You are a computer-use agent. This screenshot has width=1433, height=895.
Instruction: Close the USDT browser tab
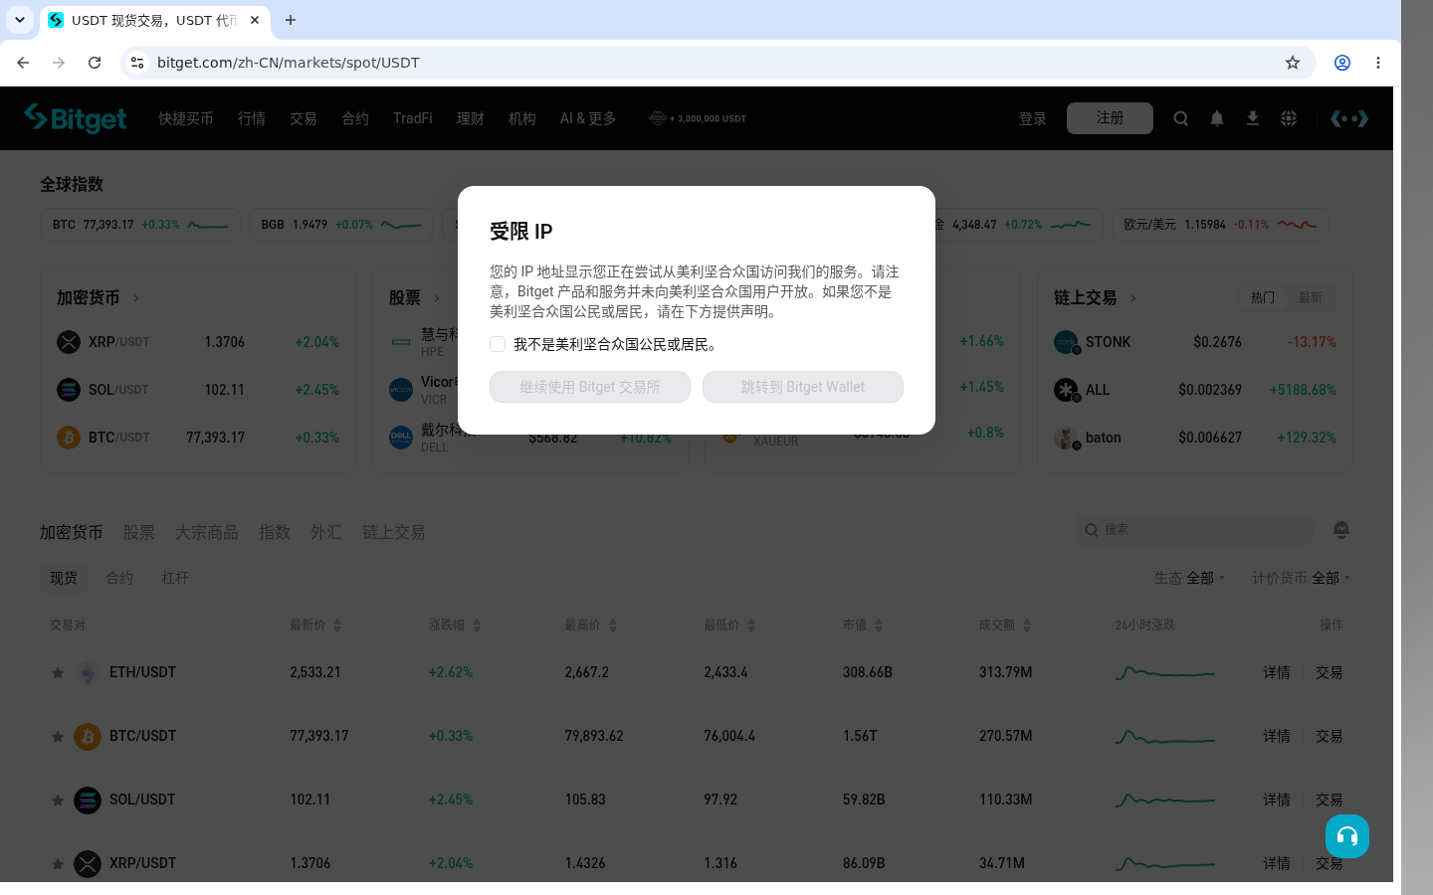[255, 20]
